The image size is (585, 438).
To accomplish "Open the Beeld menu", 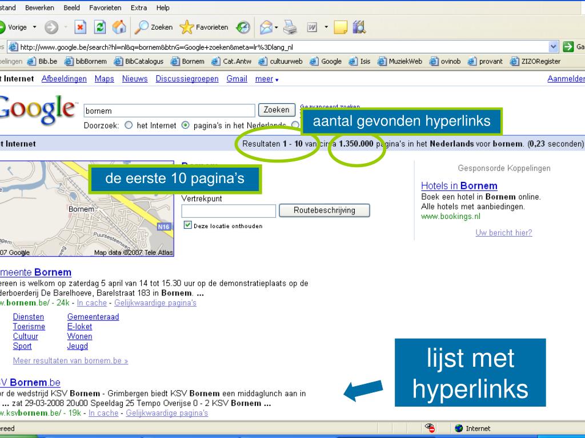I will click(x=71, y=7).
